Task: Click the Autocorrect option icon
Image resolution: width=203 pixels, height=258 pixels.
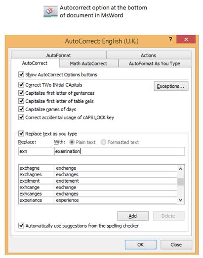Action: [x=50, y=11]
